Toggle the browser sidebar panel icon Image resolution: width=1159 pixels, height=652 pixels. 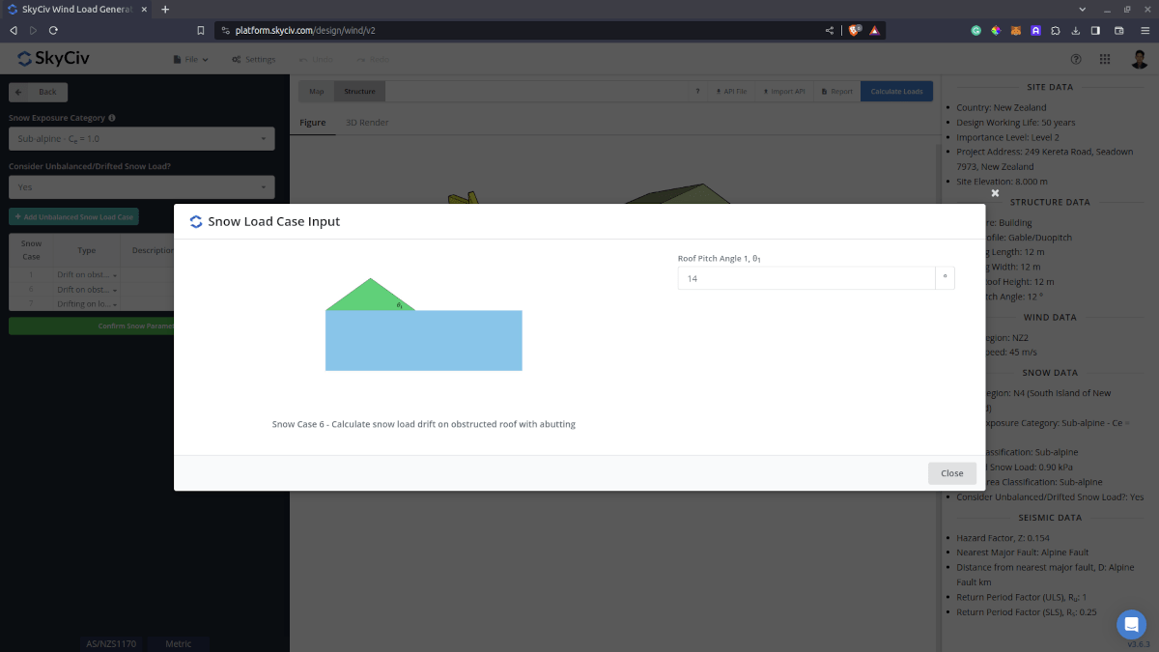1096,30
